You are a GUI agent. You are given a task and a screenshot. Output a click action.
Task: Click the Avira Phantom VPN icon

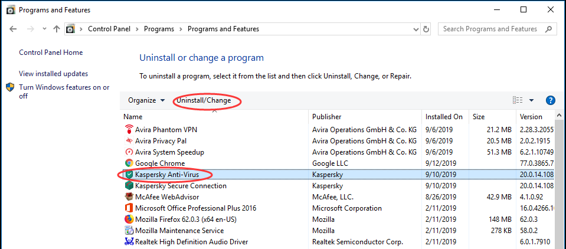[x=129, y=129]
